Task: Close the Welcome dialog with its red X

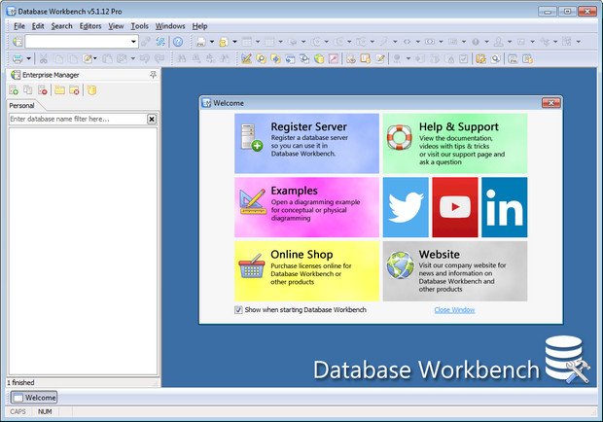Action: [551, 103]
